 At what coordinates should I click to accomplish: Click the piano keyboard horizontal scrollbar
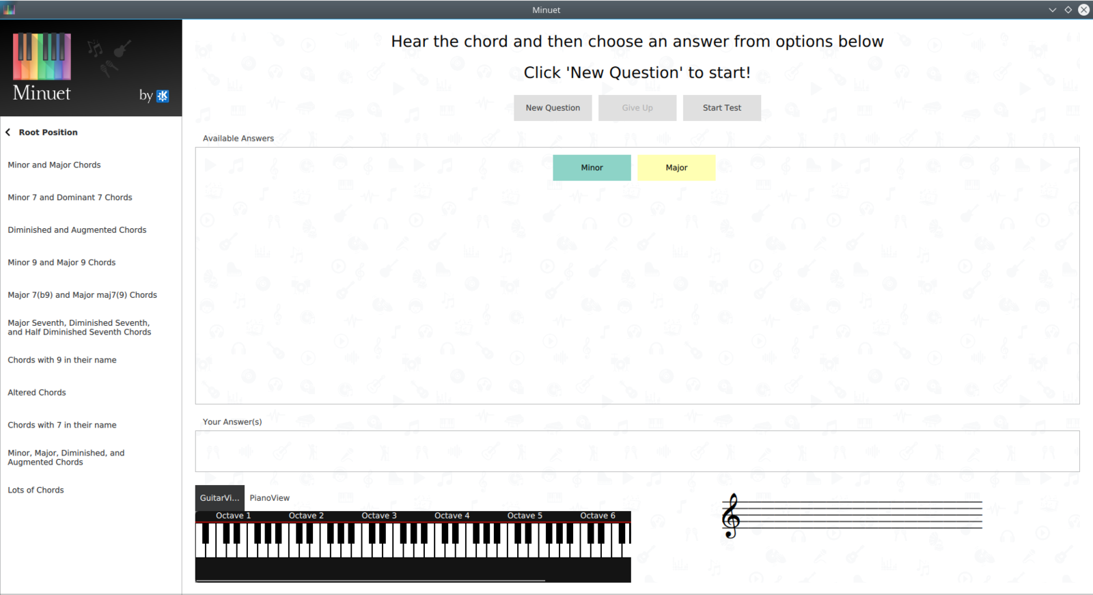[x=370, y=581]
